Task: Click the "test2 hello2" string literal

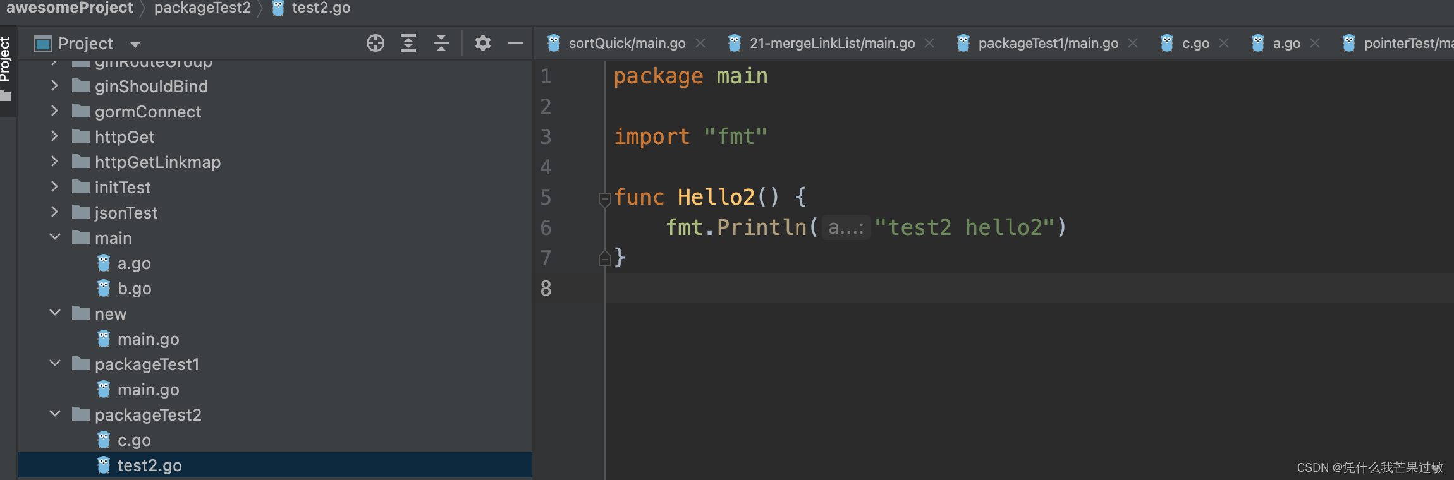Action: coord(965,227)
